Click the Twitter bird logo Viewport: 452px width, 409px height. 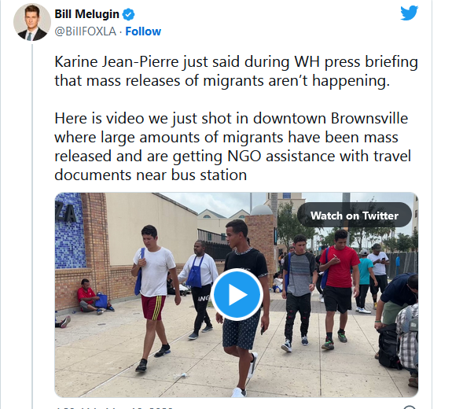(x=409, y=13)
